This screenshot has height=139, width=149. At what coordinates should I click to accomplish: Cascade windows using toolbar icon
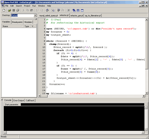coord(74,10)
